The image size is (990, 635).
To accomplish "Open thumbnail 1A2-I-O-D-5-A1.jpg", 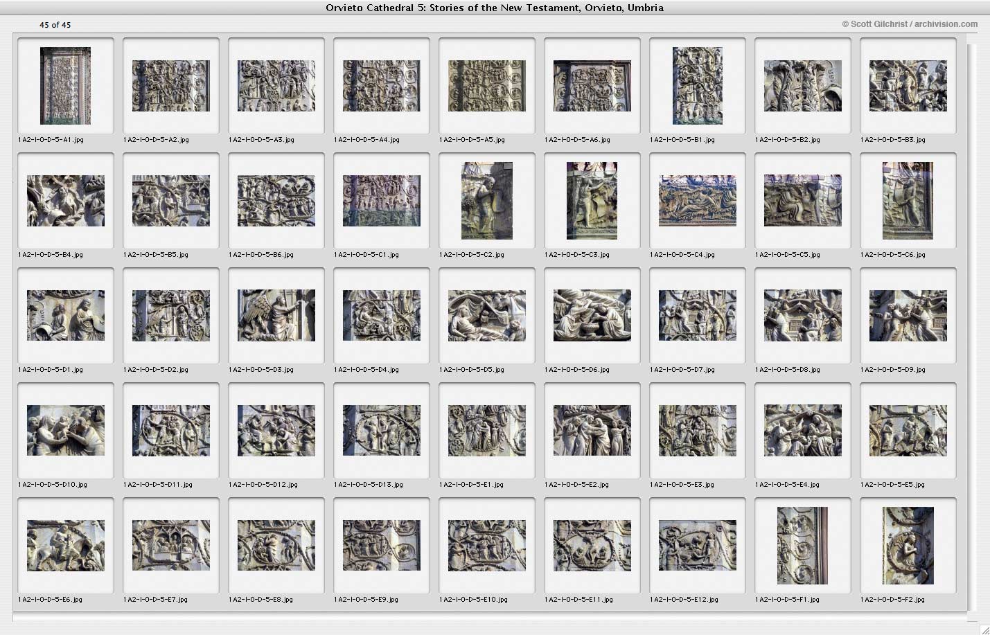I will 66,86.
